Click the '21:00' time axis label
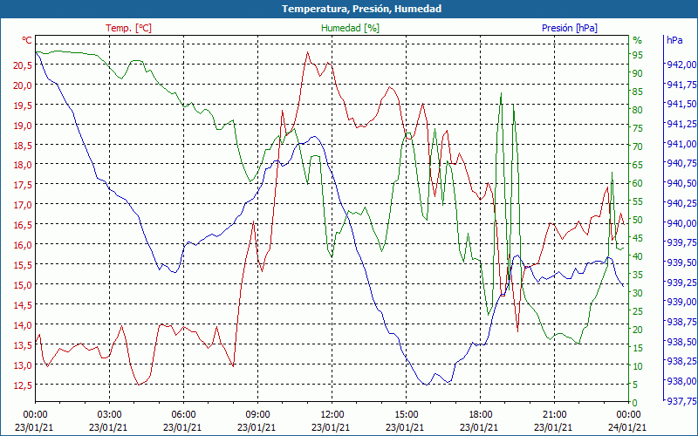This screenshot has width=698, height=436. [554, 415]
